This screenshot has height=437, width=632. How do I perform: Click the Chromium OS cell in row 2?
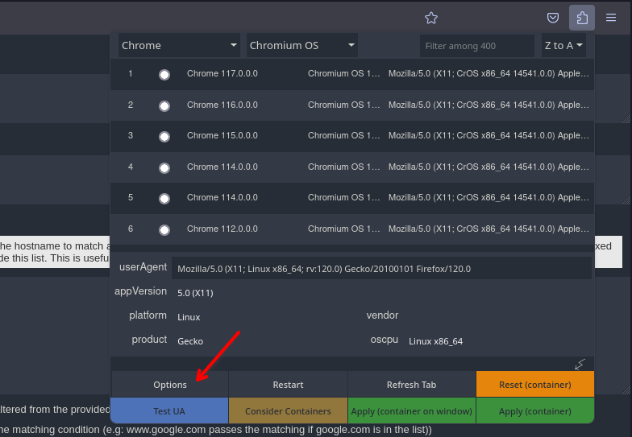pos(343,105)
